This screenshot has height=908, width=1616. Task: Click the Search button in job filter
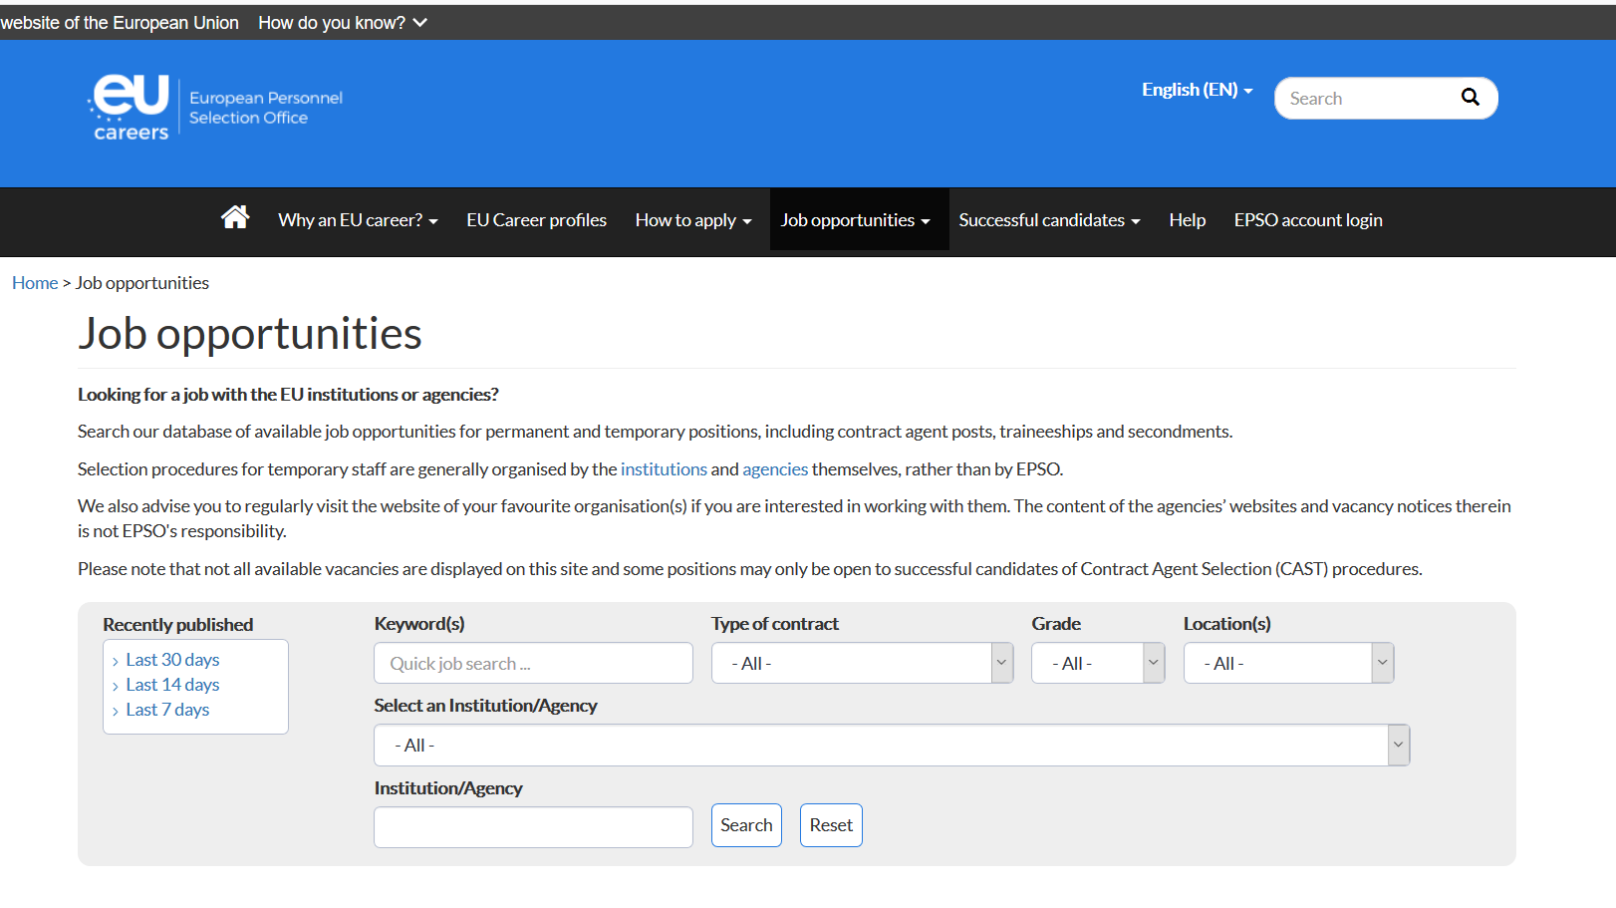click(746, 825)
